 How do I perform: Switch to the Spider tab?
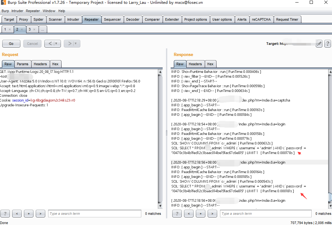(x=38, y=19)
